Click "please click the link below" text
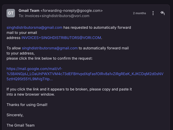This screenshot has height=130, width=173. 49,58
